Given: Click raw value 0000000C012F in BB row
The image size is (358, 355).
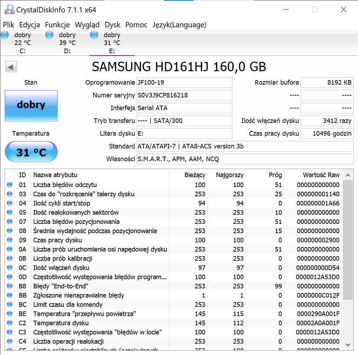Looking at the screenshot, I should click(318, 295).
